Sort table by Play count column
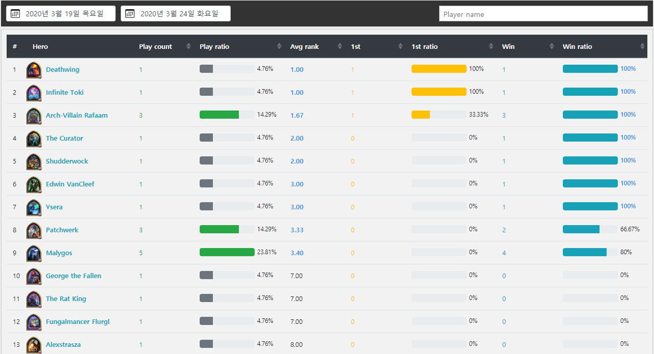Viewport: 654px width, 354px height. tap(156, 46)
